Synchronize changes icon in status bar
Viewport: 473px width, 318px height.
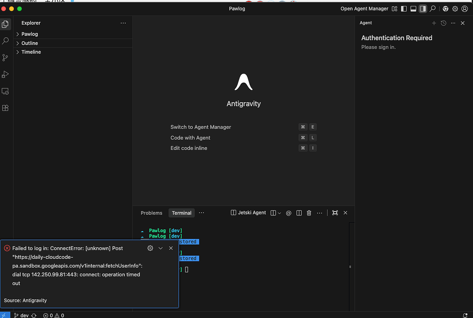(x=34, y=315)
